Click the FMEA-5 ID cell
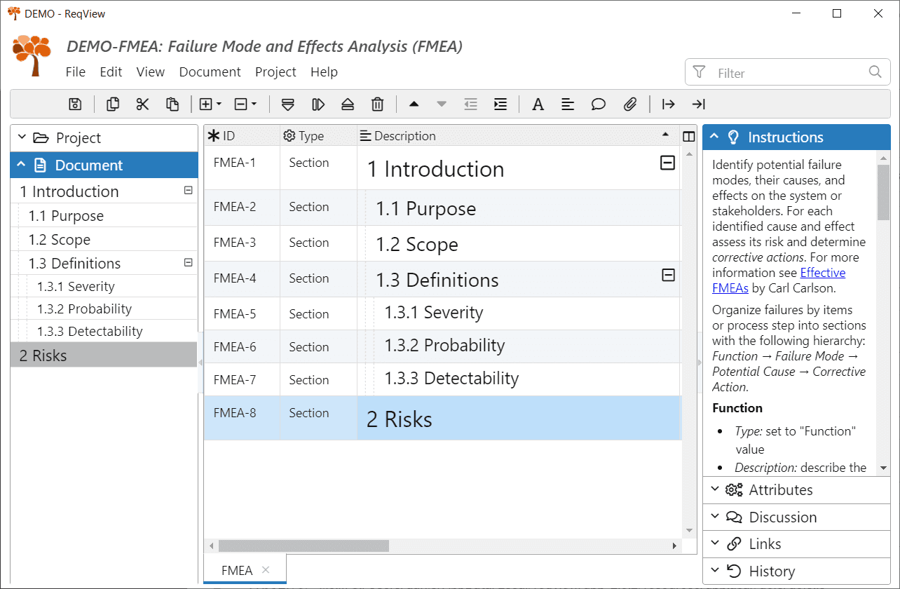The height and width of the screenshot is (589, 900). [242, 314]
